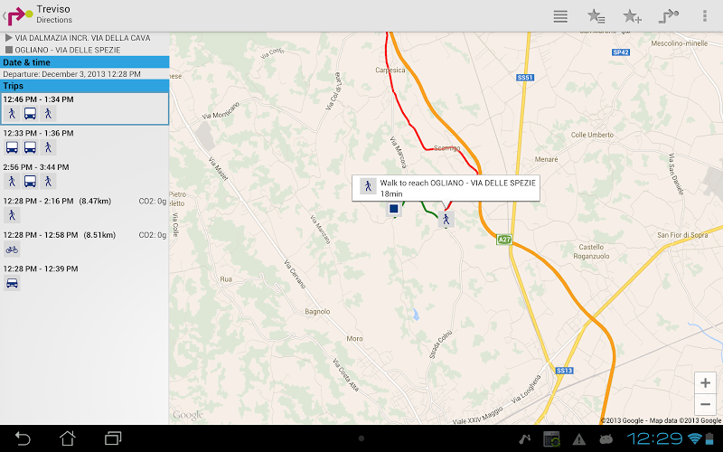
Task: Select first walk icon of 2:56 PM trip
Action: 12,182
